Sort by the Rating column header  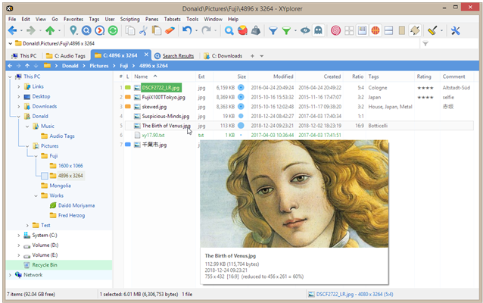[x=424, y=77]
